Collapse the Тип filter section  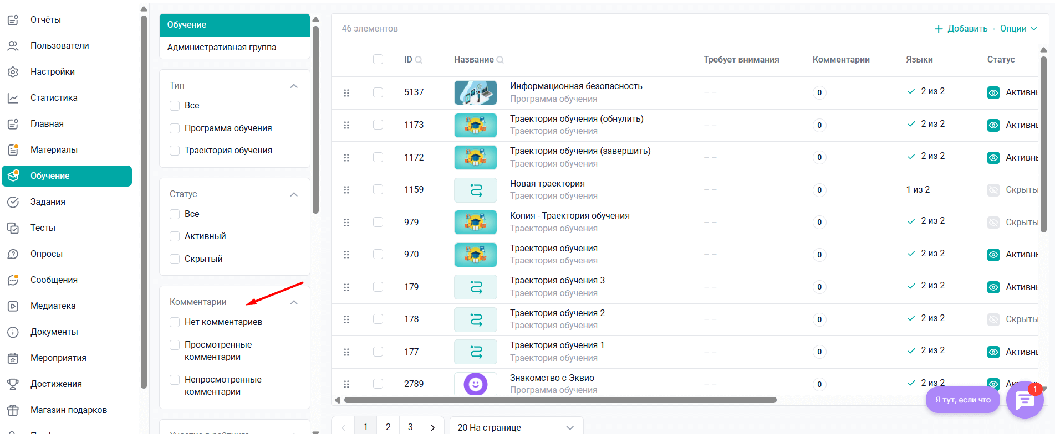pos(294,86)
